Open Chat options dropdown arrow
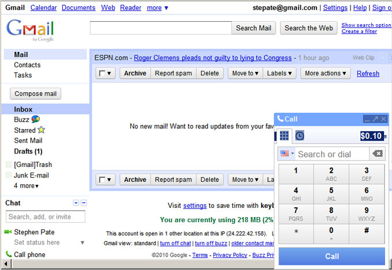Screen dimensions: 392x270 click(x=76, y=203)
